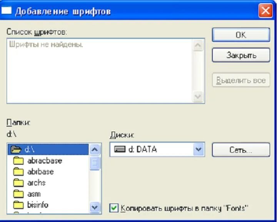Close the Добавление шрифтов dialog

click(x=265, y=11)
